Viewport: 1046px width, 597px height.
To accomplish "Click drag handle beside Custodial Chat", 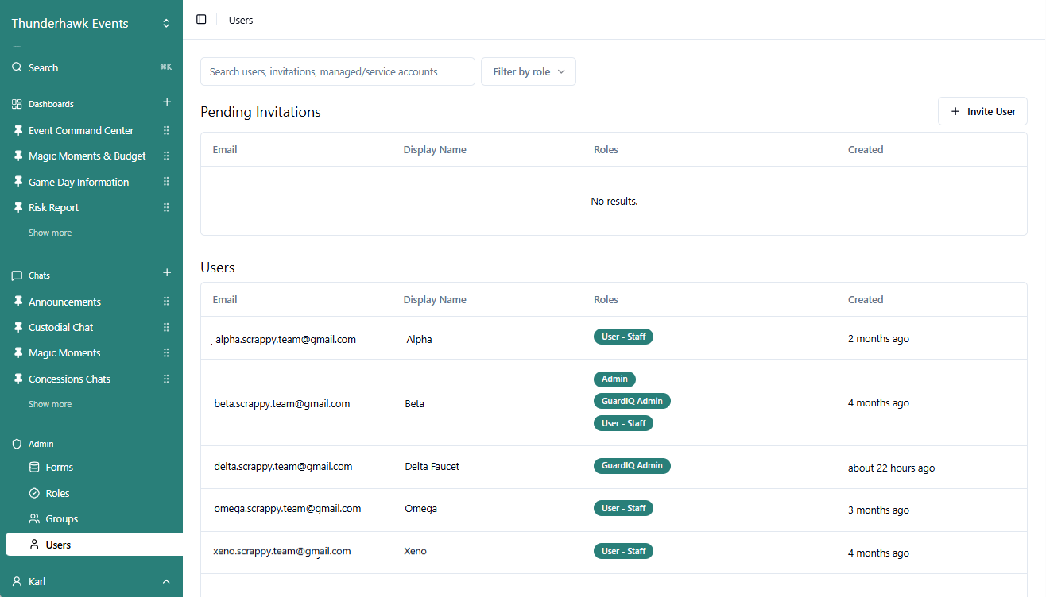I will [x=166, y=328].
